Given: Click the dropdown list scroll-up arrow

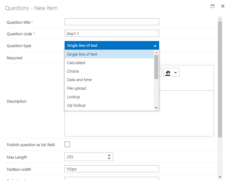Looking at the screenshot, I should (x=156, y=53).
